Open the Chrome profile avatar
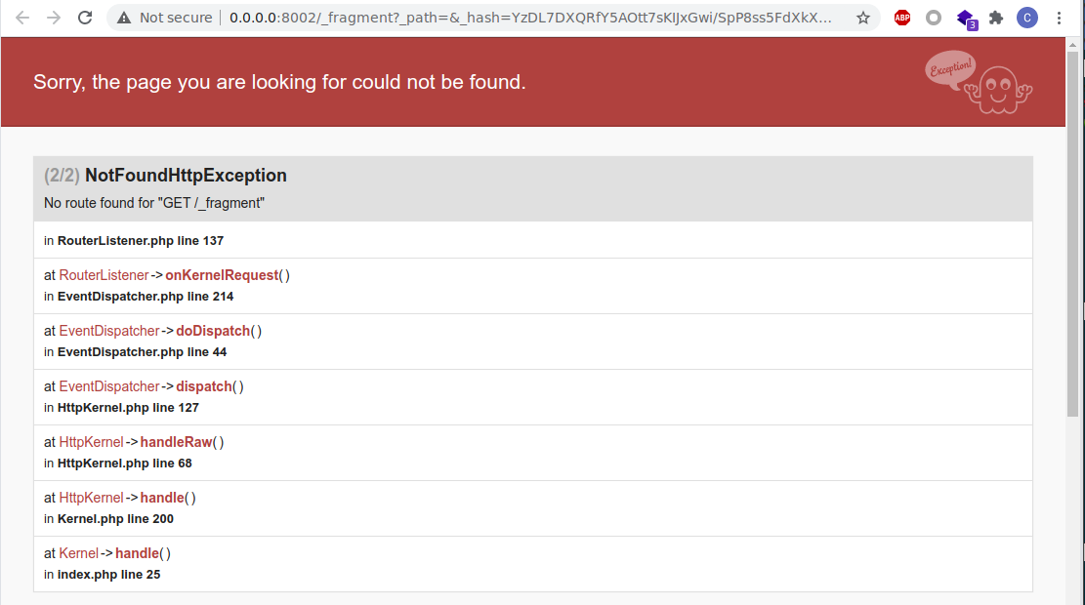1085x605 pixels. point(1027,18)
